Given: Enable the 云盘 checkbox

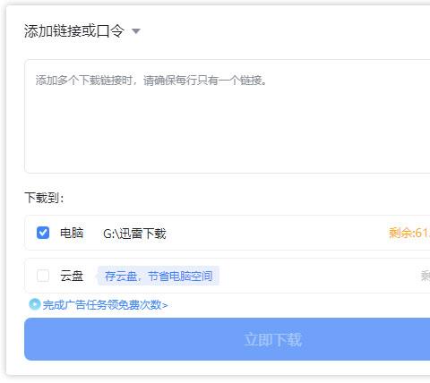Looking at the screenshot, I should 43,276.
